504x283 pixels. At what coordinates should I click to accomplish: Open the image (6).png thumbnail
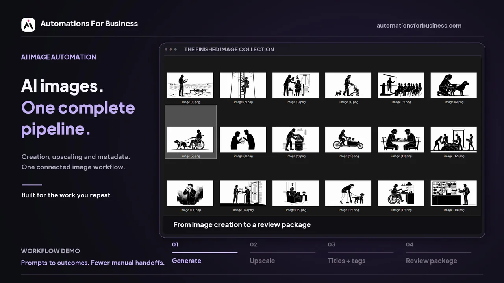click(x=454, y=85)
